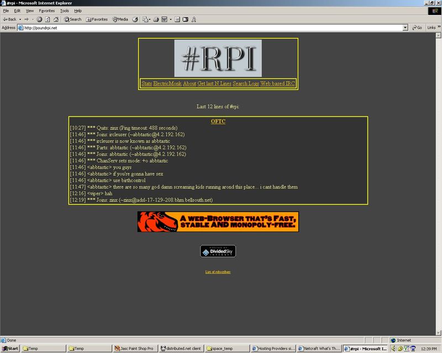Click the web-browser banner advertisement
This screenshot has height=353, width=442.
point(218,222)
